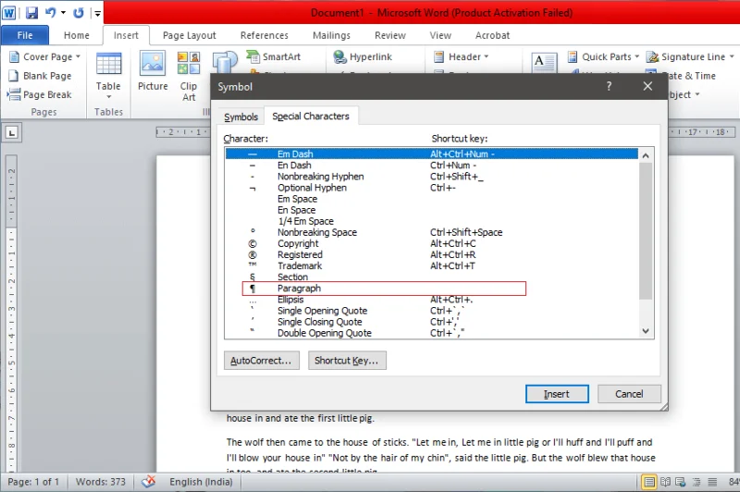This screenshot has width=740, height=492.
Task: Select the Section symbol row
Action: point(431,277)
